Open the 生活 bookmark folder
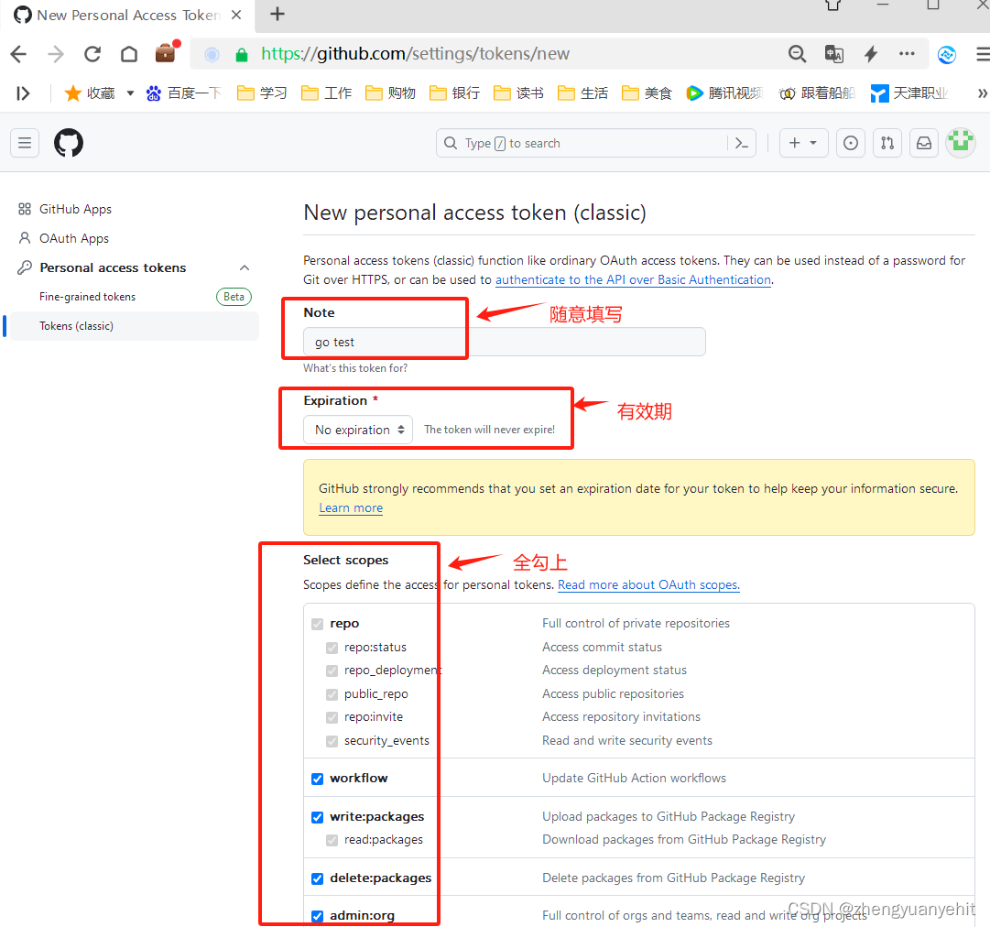The width and height of the screenshot is (990, 927). tap(582, 93)
